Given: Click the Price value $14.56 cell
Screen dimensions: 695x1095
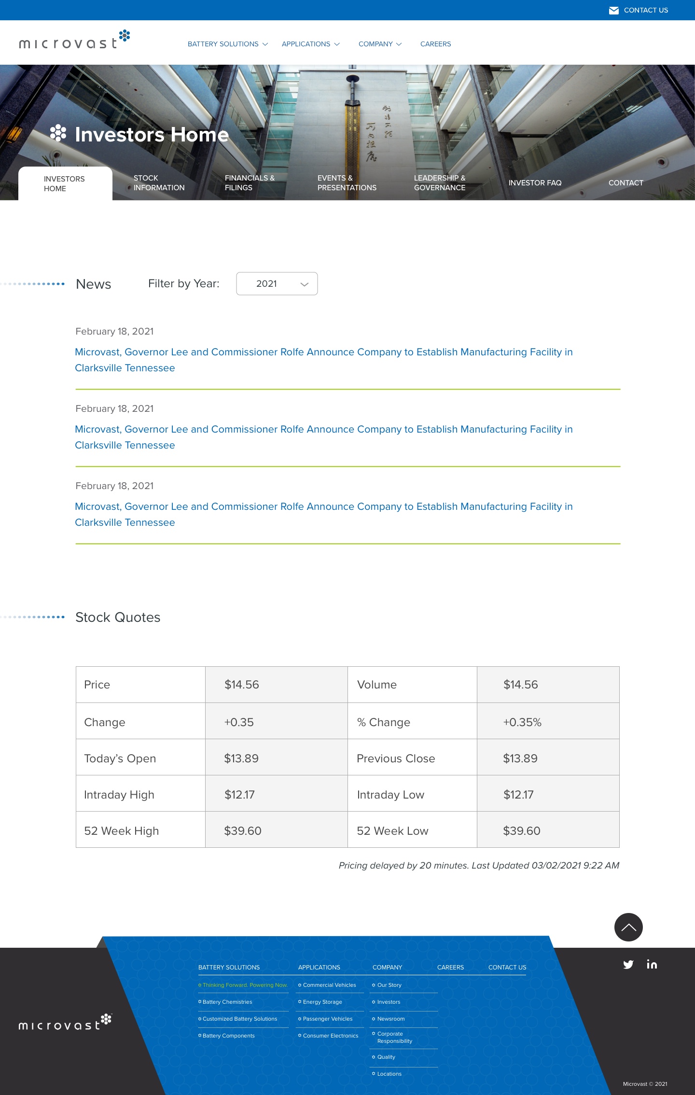Looking at the screenshot, I should point(277,685).
